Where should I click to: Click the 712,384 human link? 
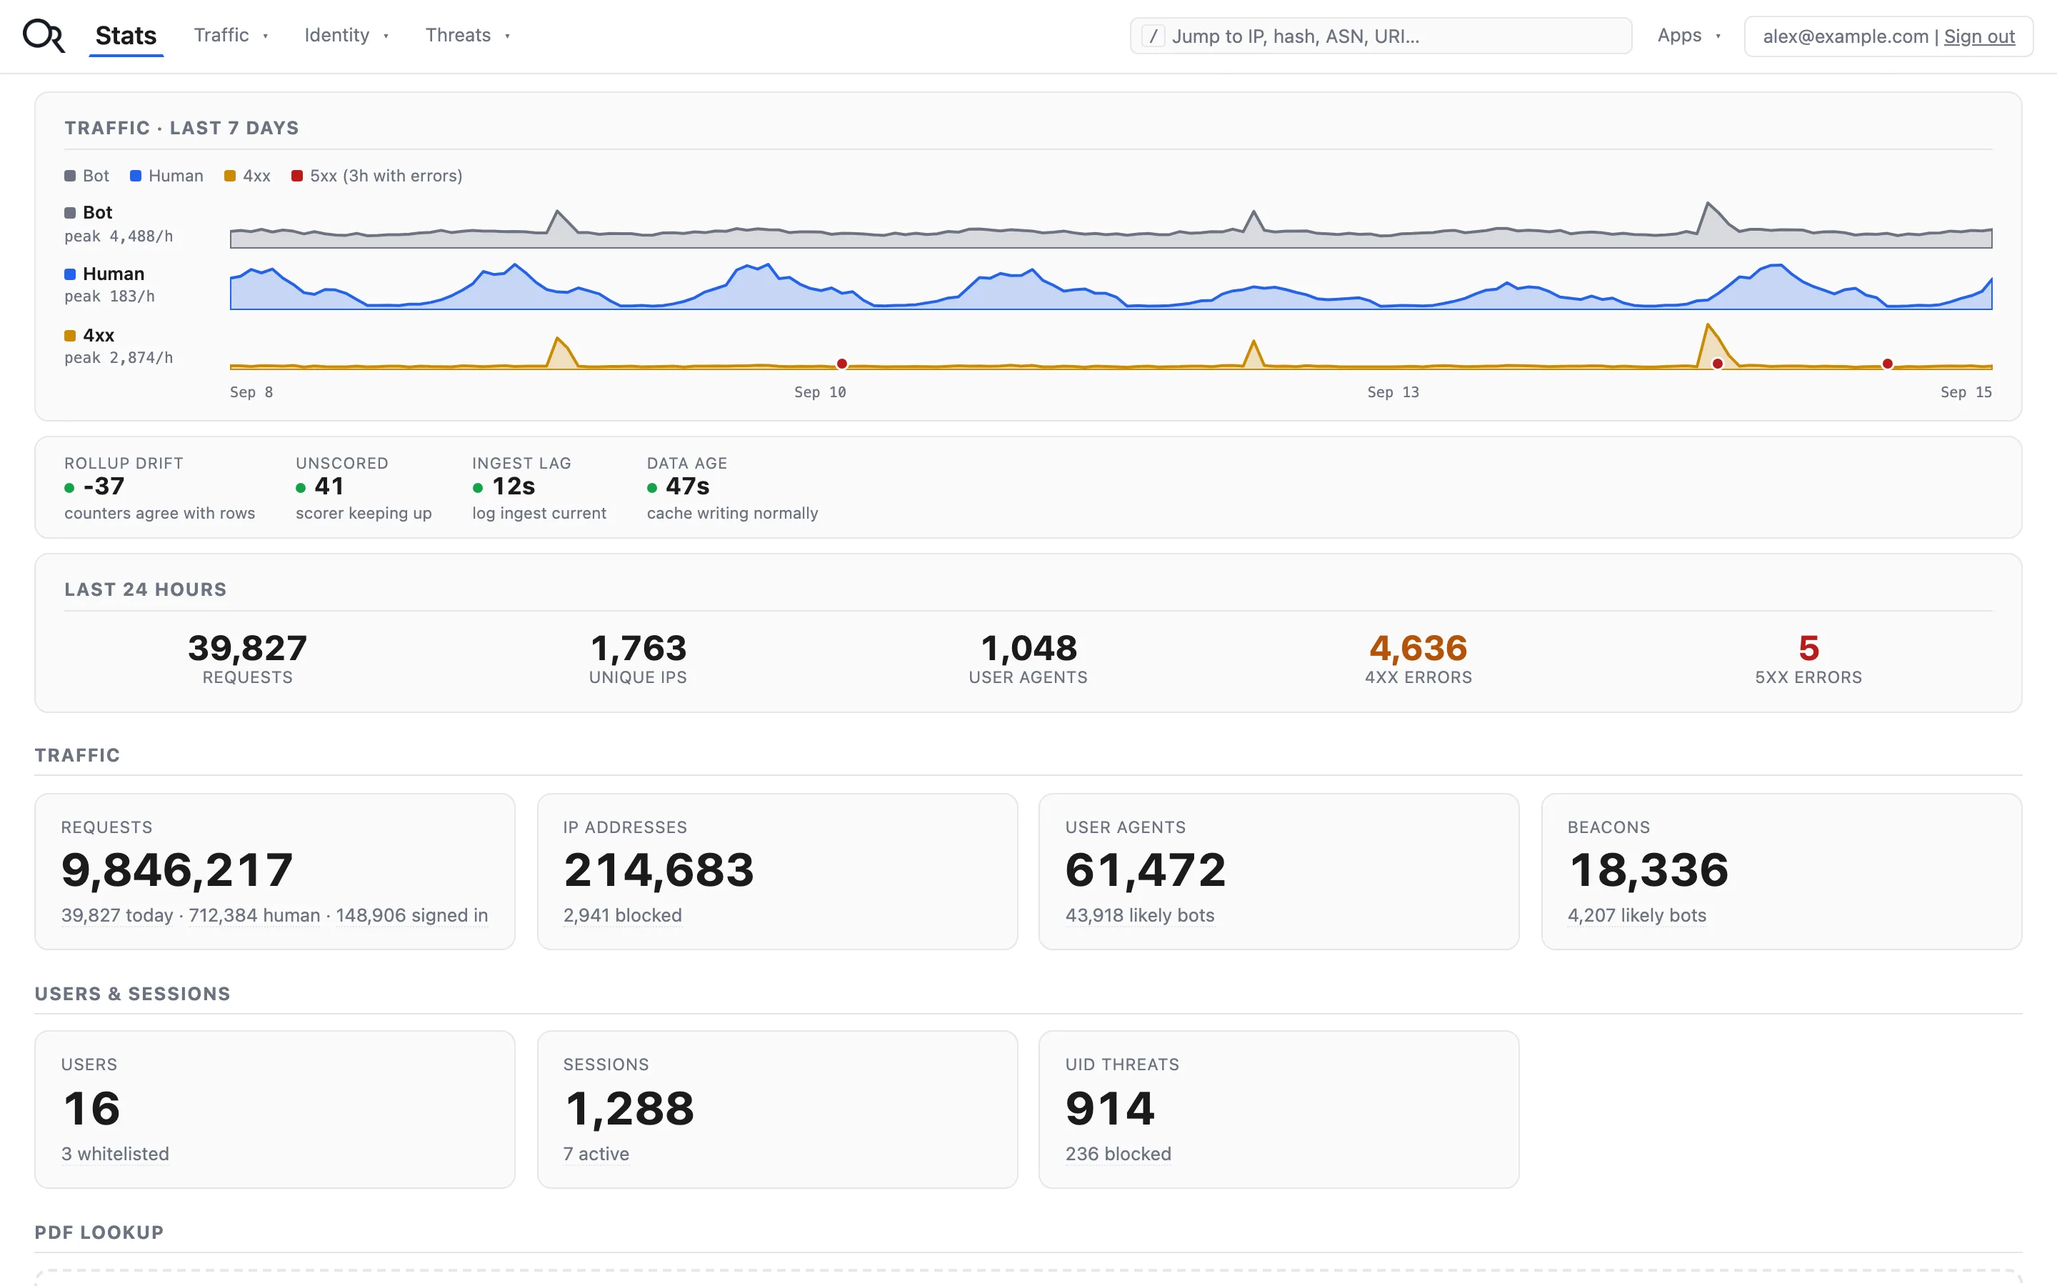pyautogui.click(x=254, y=916)
